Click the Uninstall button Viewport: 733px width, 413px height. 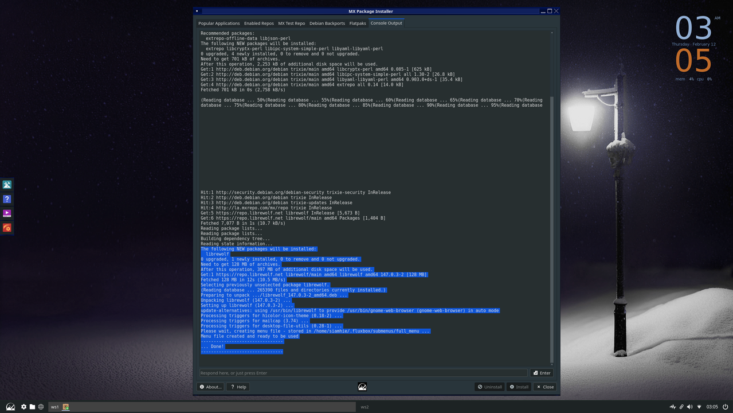(x=489, y=387)
